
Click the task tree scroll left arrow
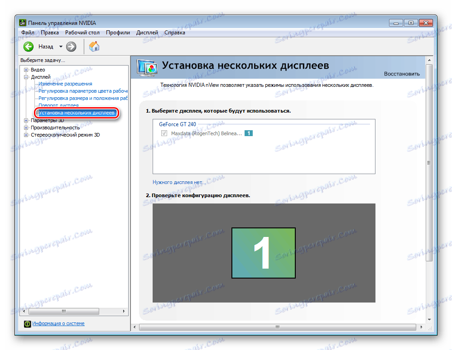(24, 311)
